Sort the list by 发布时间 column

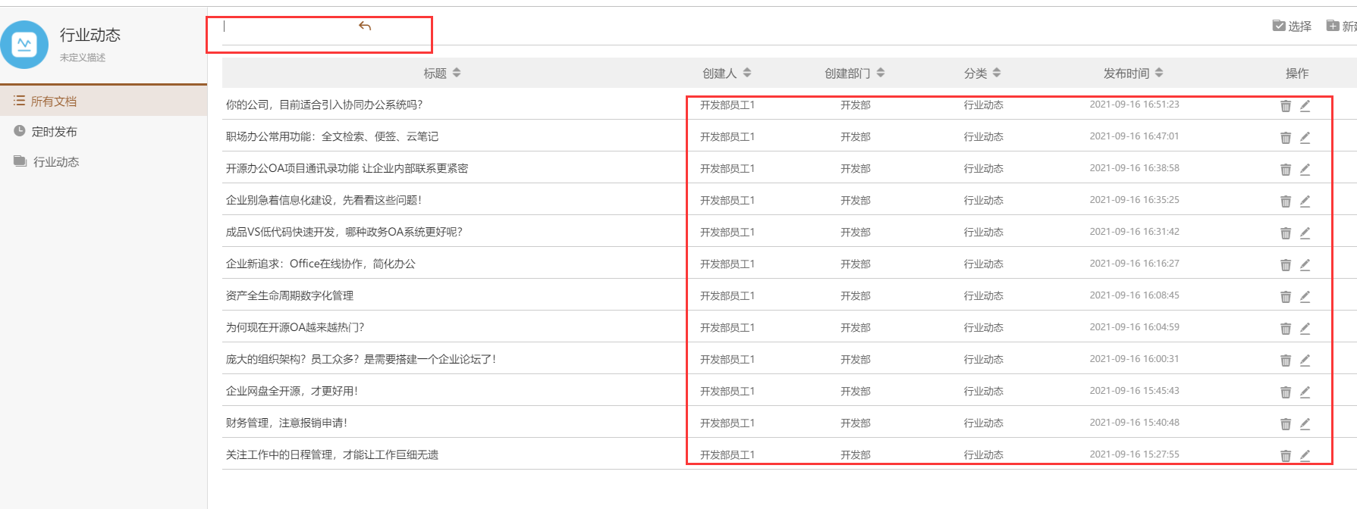coord(1159,73)
